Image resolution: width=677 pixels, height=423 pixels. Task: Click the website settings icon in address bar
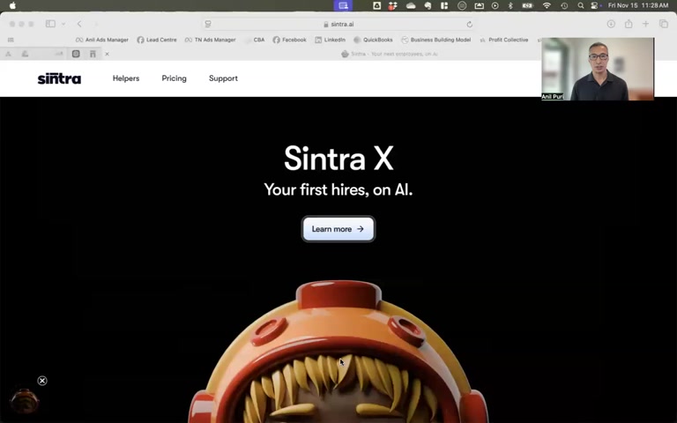(x=208, y=24)
